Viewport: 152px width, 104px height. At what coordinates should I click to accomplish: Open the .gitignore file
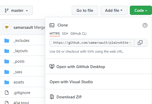22,93
